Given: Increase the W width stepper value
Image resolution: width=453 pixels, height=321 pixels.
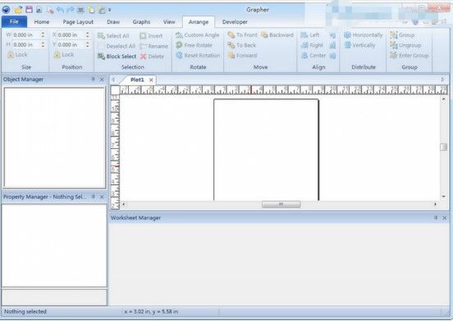Looking at the screenshot, I should click(43, 33).
